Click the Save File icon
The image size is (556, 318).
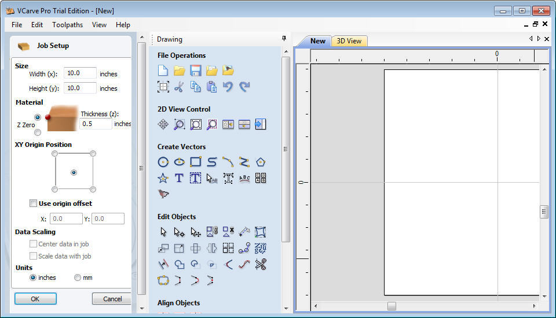[x=196, y=71]
